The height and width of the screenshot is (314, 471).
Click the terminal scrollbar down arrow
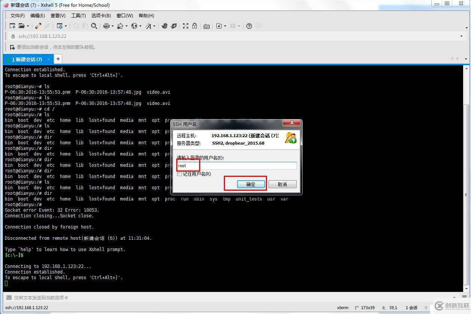(x=466, y=289)
